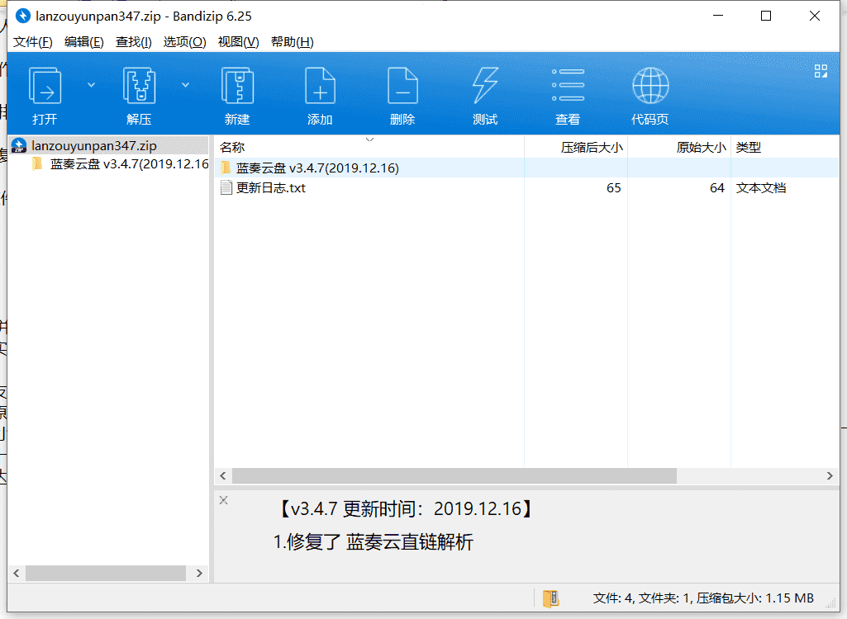Click the 新建 (New archive) icon

coord(238,85)
